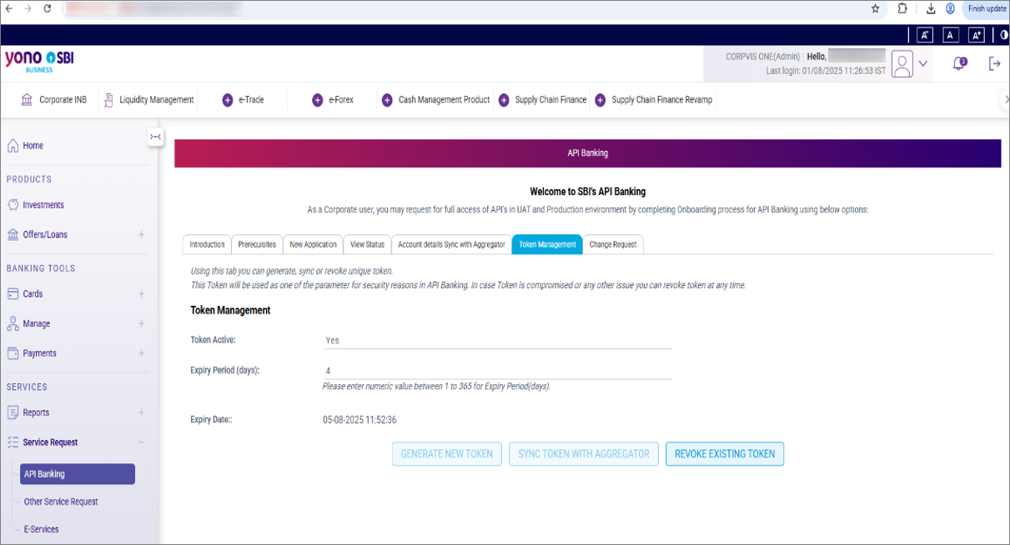Reload the page with the browser refresh icon

47,8
